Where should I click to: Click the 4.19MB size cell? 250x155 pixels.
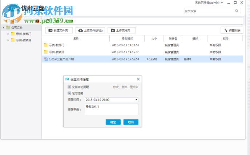click(x=152, y=59)
